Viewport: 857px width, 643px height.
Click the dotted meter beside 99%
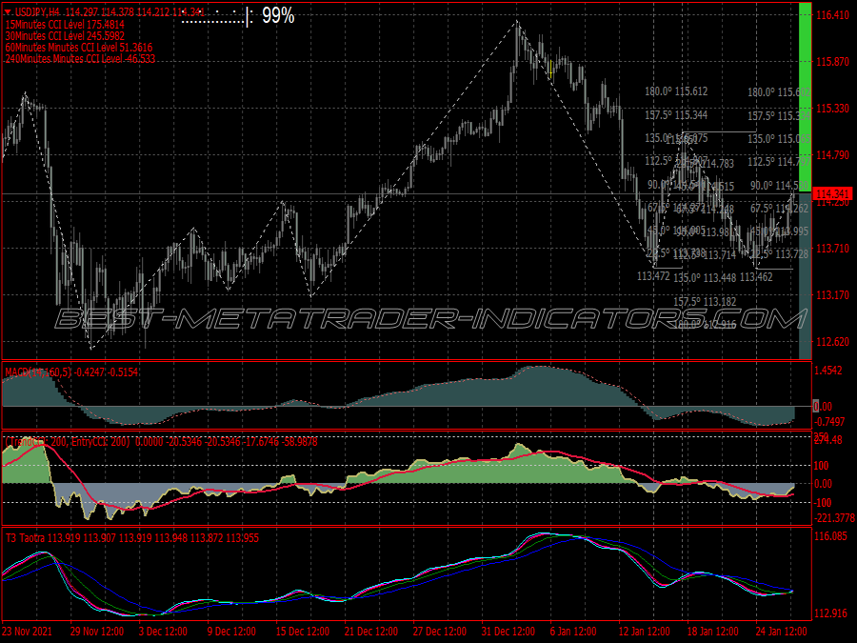pyautogui.click(x=217, y=17)
